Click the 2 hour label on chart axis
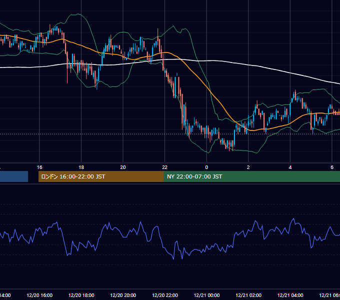This screenshot has height=300, width=340. pos(248,167)
